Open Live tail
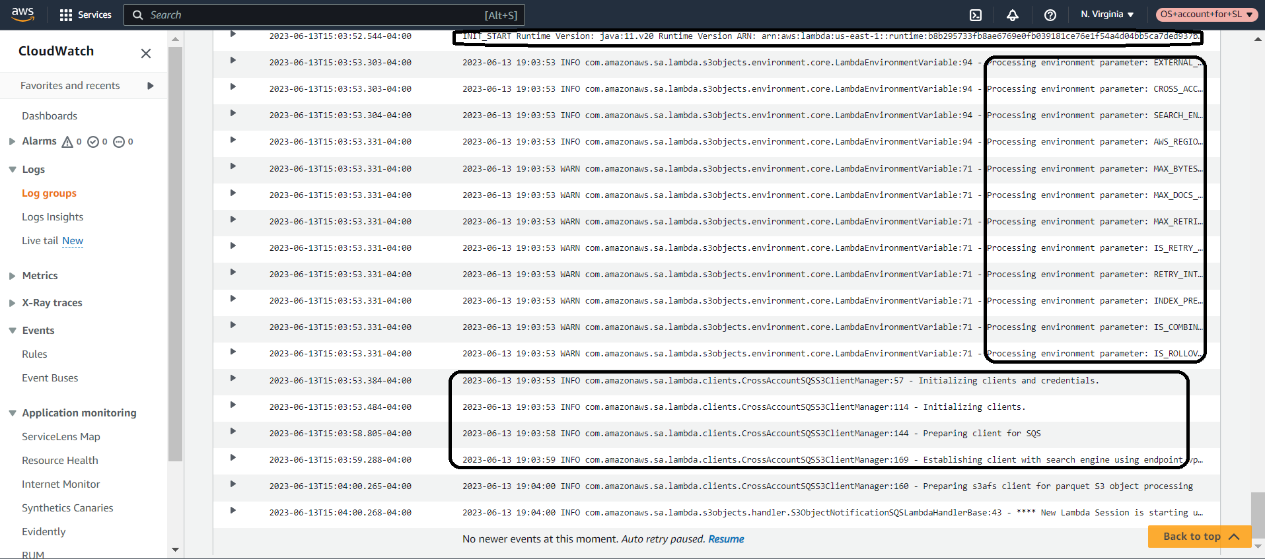Image resolution: width=1265 pixels, height=559 pixels. [x=40, y=241]
